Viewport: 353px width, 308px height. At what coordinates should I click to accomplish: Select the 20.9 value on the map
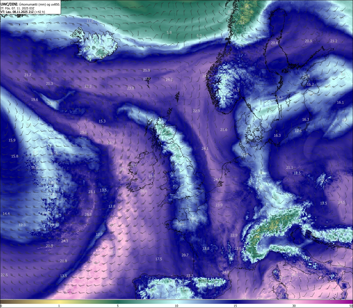(308, 41)
